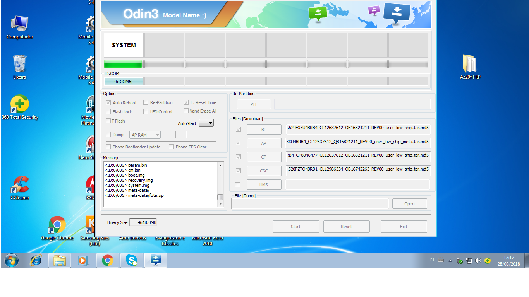Launch CCleaner from the desktop

coord(20,188)
